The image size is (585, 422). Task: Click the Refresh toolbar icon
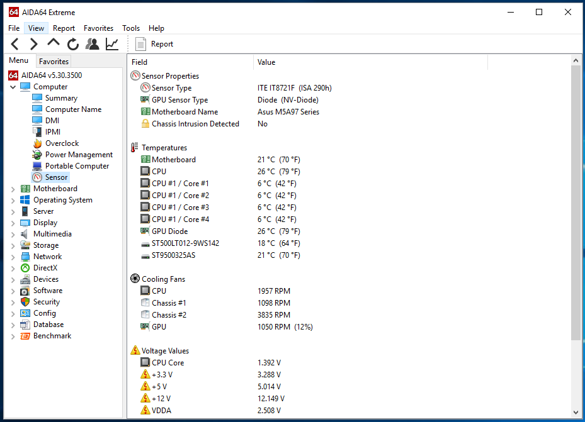(73, 44)
